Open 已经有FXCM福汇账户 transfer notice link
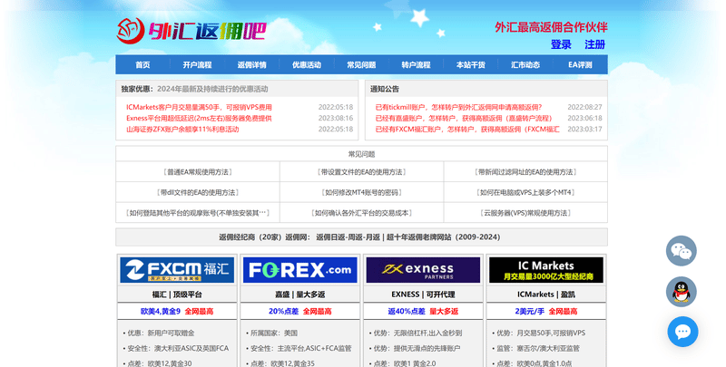The image size is (726, 367). coord(467,130)
